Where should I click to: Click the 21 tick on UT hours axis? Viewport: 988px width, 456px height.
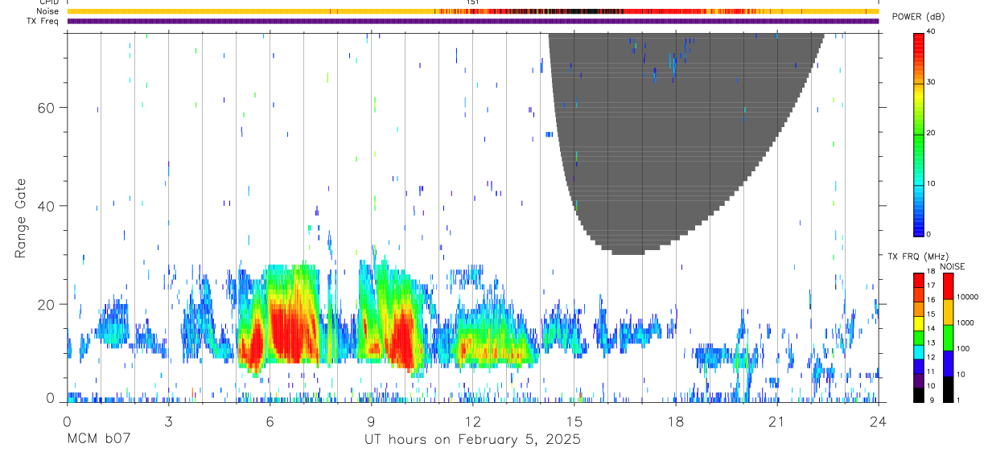[777, 421]
